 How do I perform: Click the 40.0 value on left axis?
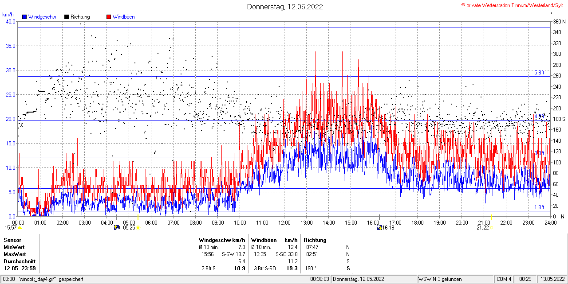click(x=10, y=21)
